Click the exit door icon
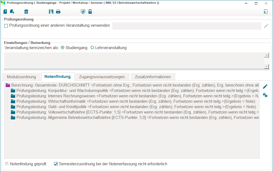This screenshot has height=172, width=273. coord(266,12)
